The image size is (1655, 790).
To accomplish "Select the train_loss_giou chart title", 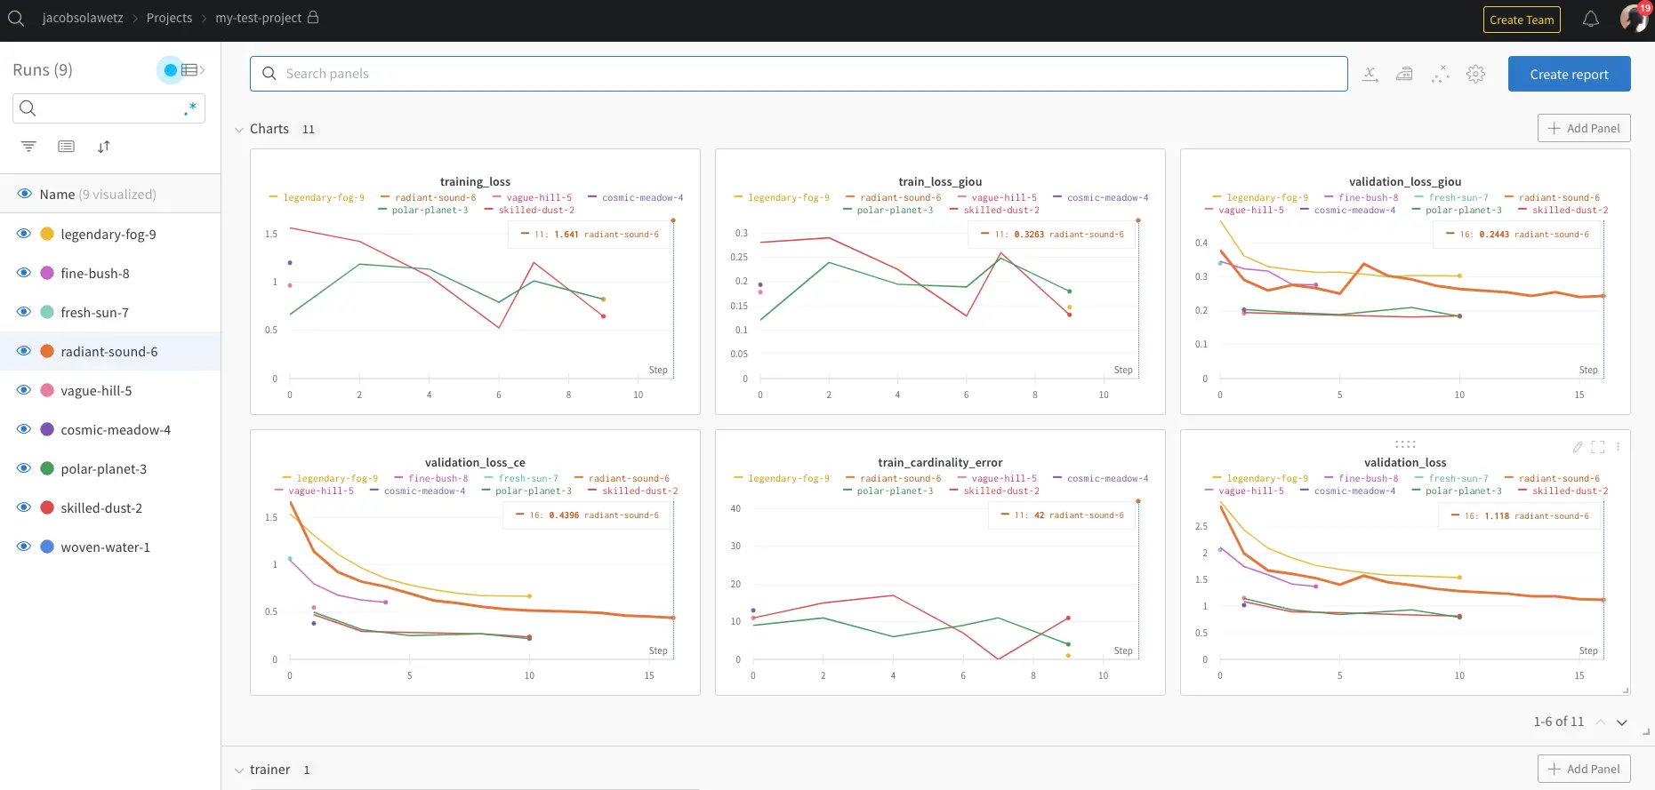I will click(x=940, y=181).
